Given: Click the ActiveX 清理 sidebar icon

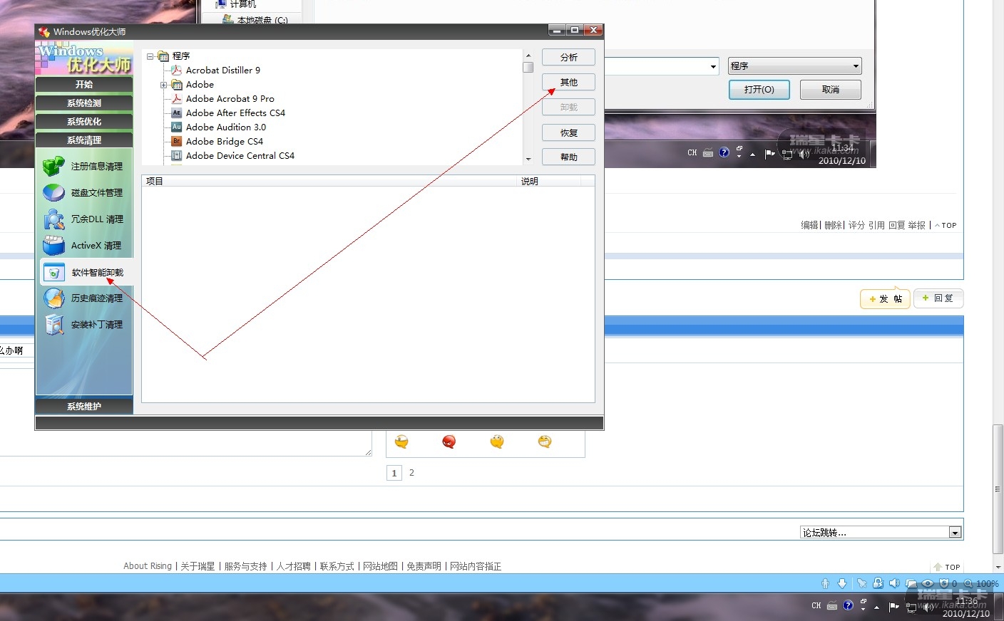Looking at the screenshot, I should coord(53,246).
